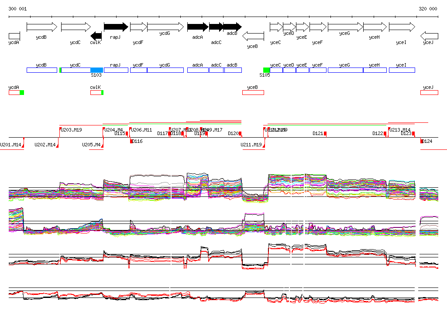
Task: Click the U211.M19 upshift marker
Action: pos(264,145)
